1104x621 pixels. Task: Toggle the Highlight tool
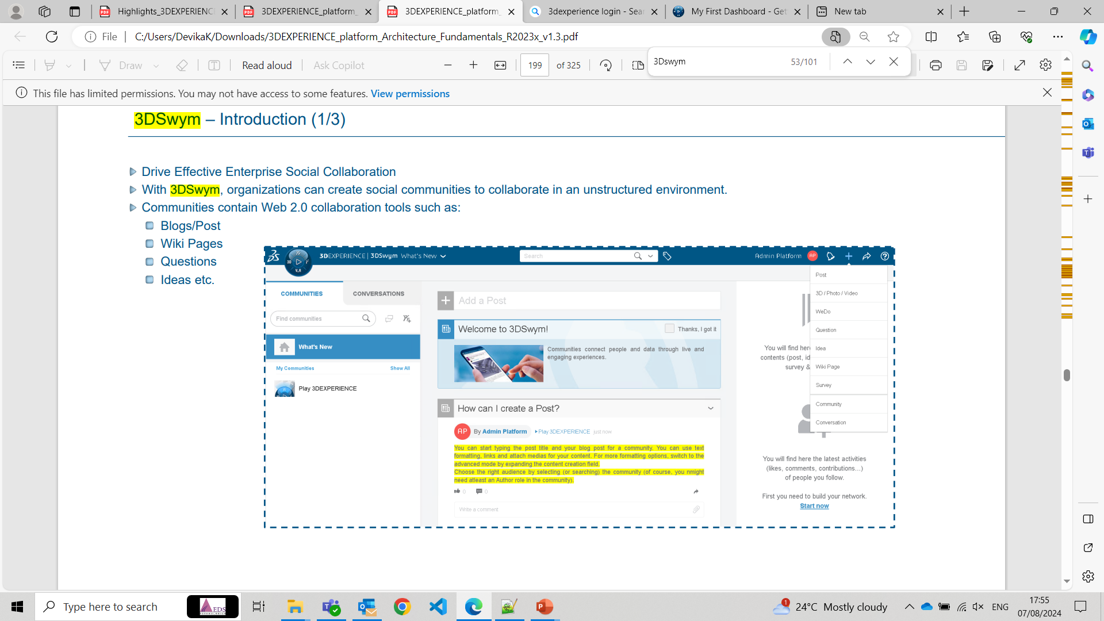(49, 66)
